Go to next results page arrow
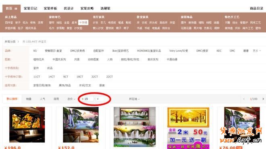Image resolution: width=266 pixels, height=149 pixels. point(263,99)
